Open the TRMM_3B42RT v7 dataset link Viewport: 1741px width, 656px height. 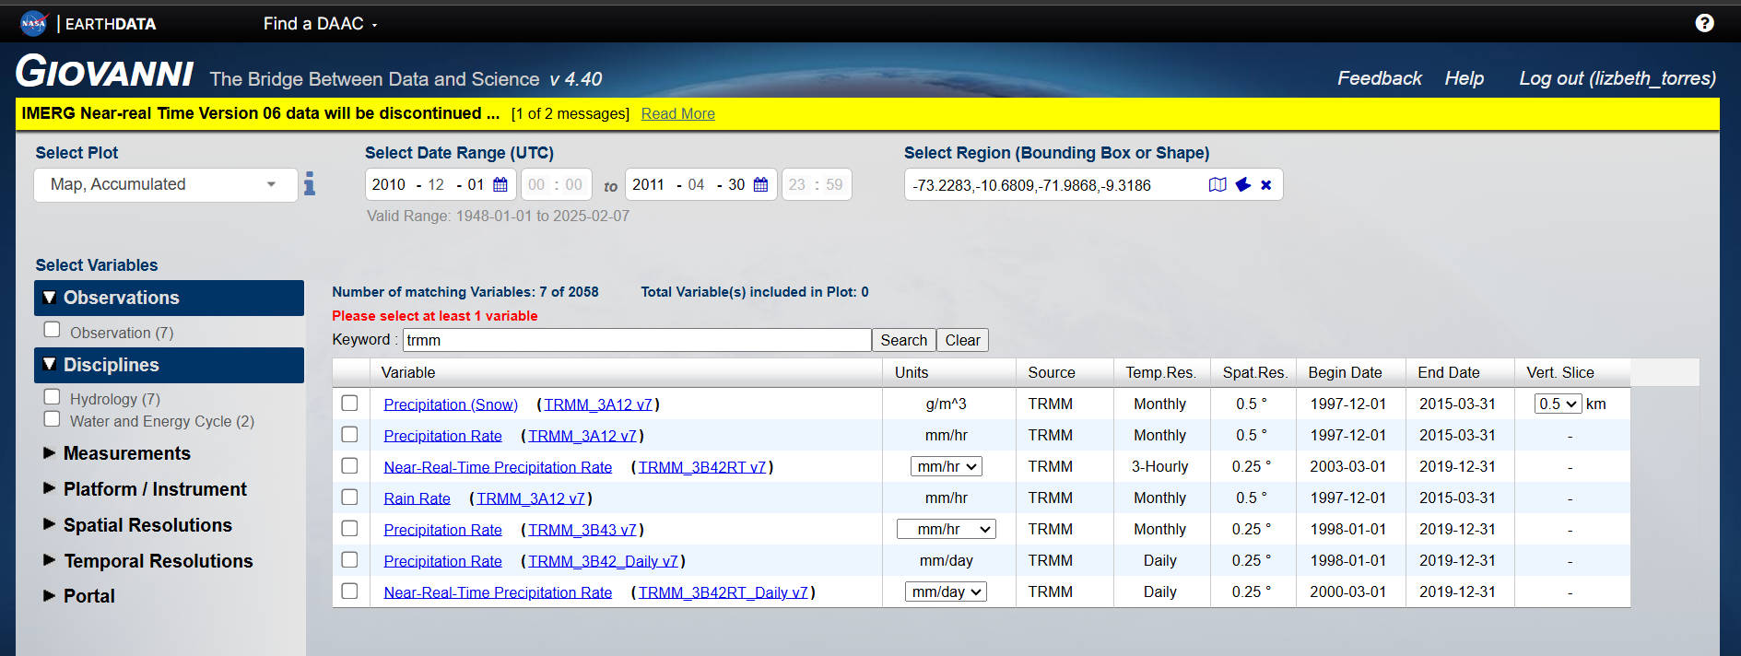pyautogui.click(x=702, y=467)
